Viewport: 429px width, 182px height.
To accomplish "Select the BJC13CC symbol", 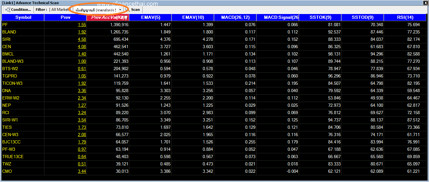I will [x=11, y=142].
